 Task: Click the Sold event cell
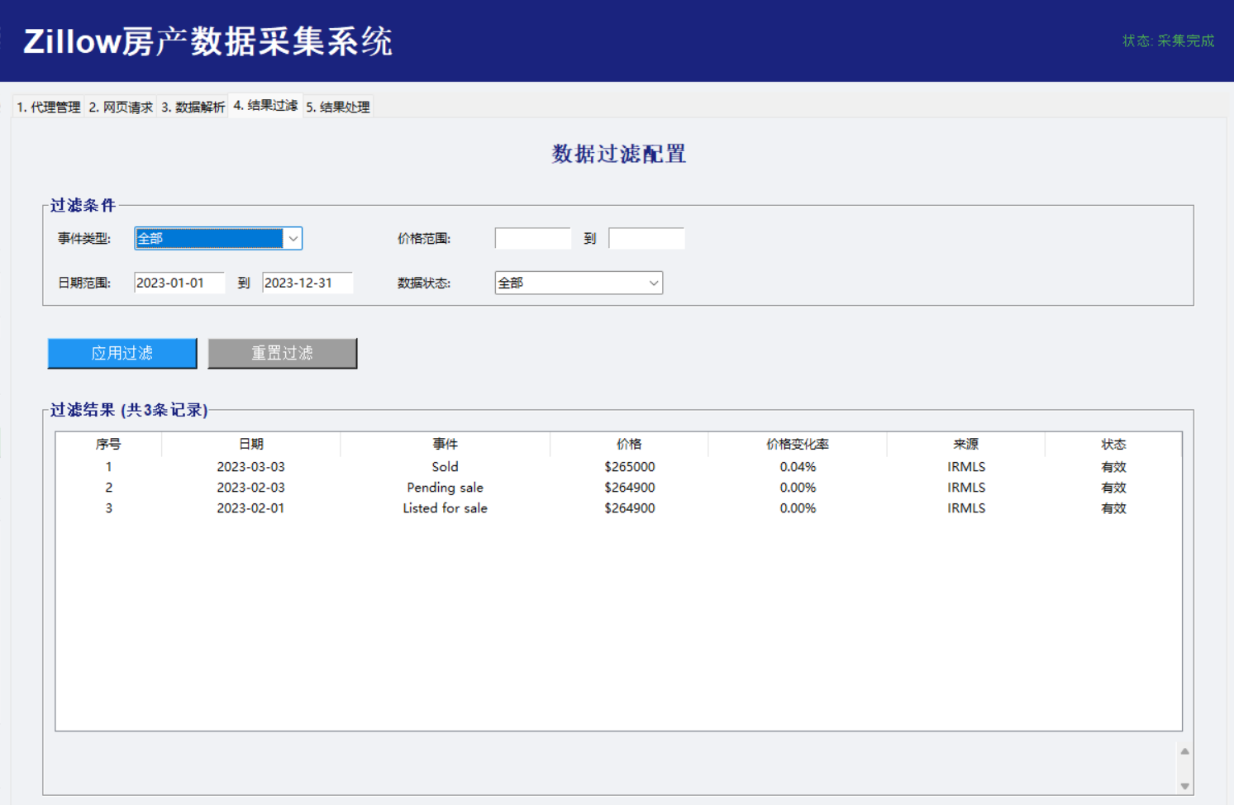click(x=445, y=467)
